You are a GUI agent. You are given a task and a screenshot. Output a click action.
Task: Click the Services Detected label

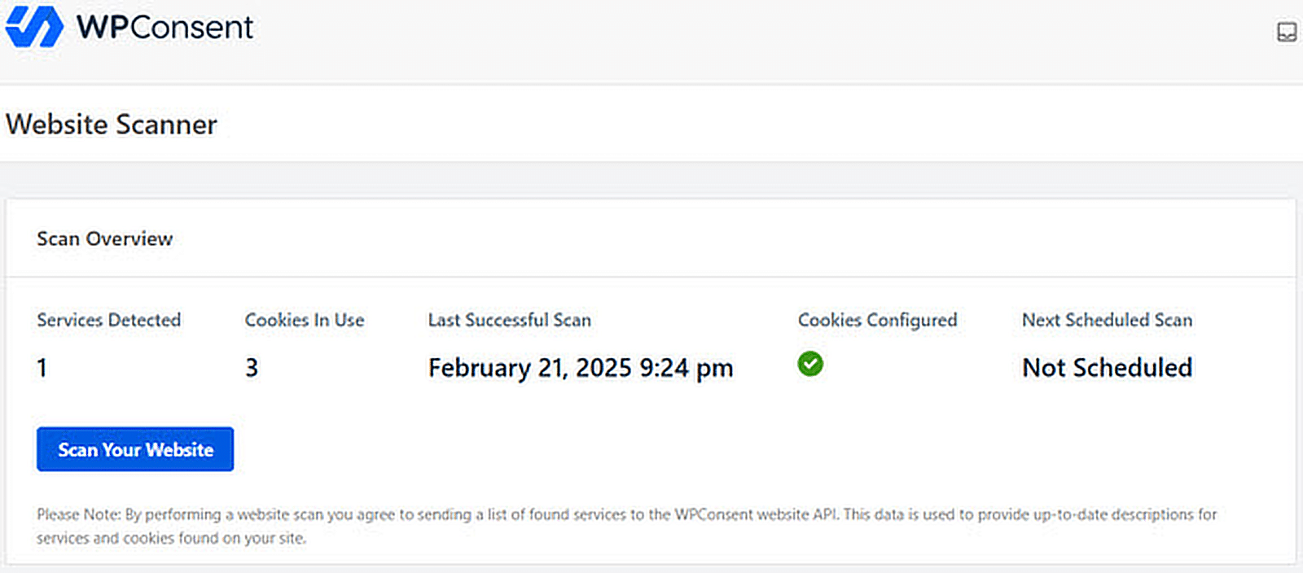(108, 320)
